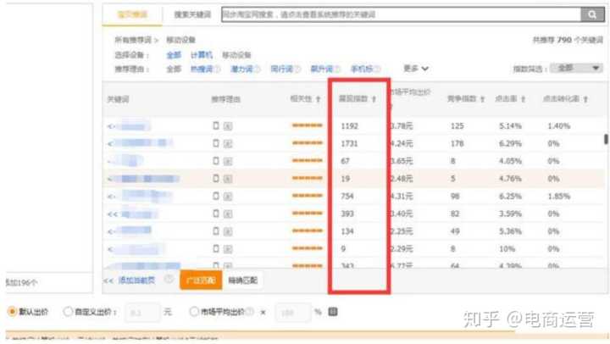
Task: Sort by the 展现指数 column arrow
Action: pos(374,99)
